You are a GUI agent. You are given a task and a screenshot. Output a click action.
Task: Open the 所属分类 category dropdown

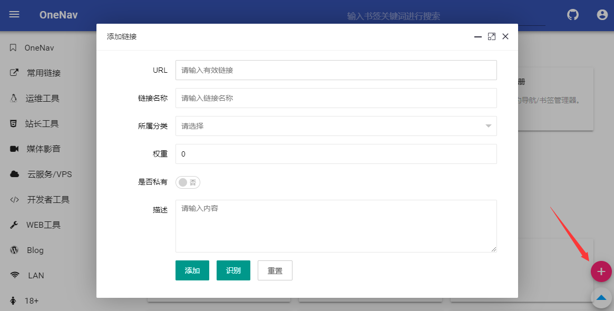(x=336, y=126)
